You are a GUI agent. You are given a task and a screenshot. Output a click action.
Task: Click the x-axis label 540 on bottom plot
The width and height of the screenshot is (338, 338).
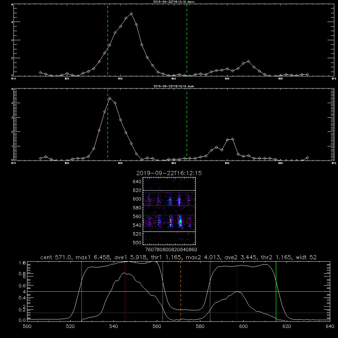[114, 327]
